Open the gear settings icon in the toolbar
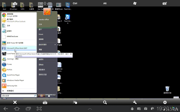This screenshot has width=180, height=112. pyautogui.click(x=165, y=102)
